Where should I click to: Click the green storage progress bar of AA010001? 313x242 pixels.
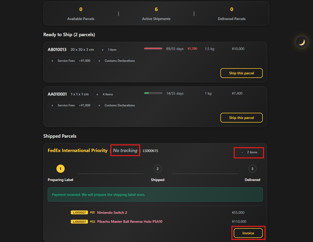153,93
